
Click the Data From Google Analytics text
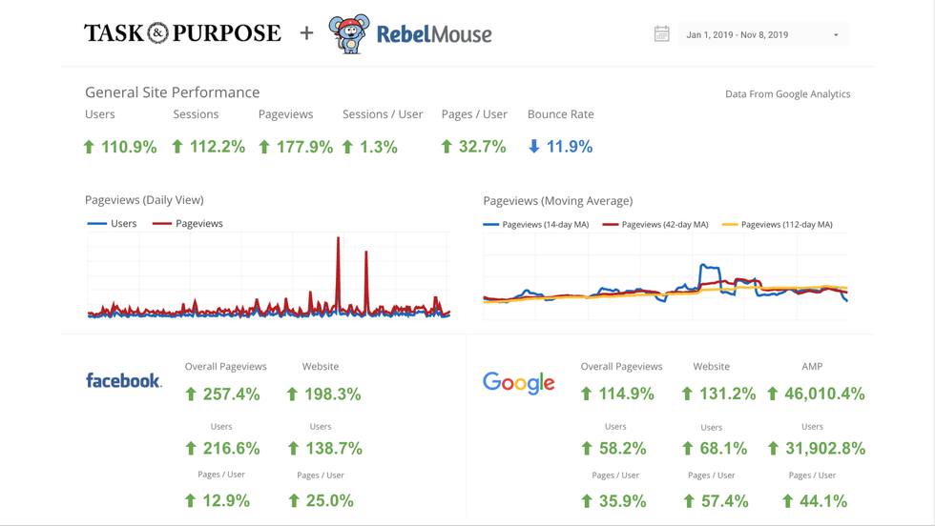[x=787, y=94]
